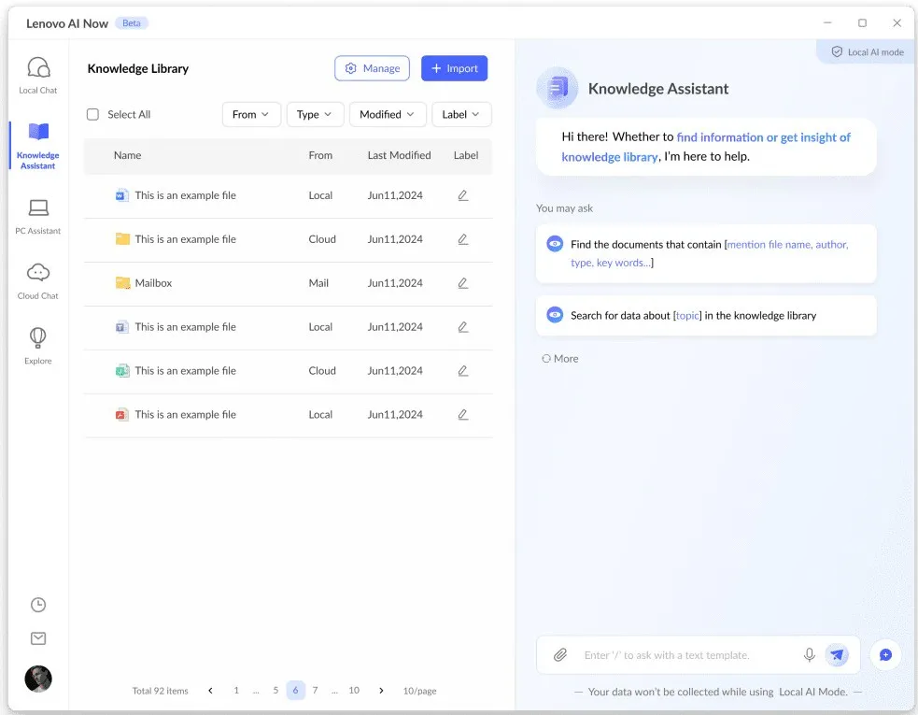The width and height of the screenshot is (918, 715).
Task: Click the Name column header
Action: pos(128,155)
